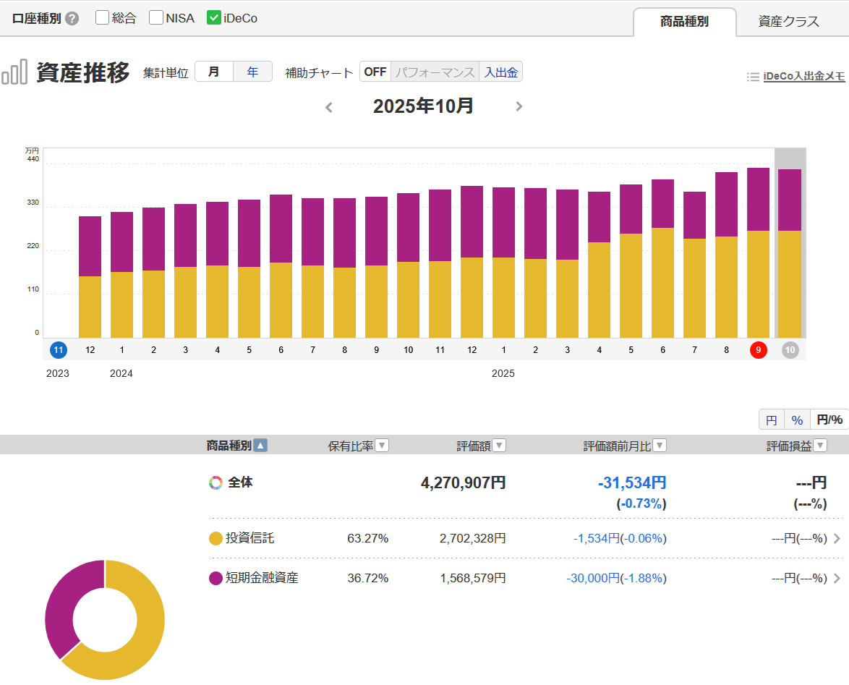Screen dimensions: 849x685
Task: Select the 商品種別 tab
Action: pyautogui.click(x=684, y=22)
